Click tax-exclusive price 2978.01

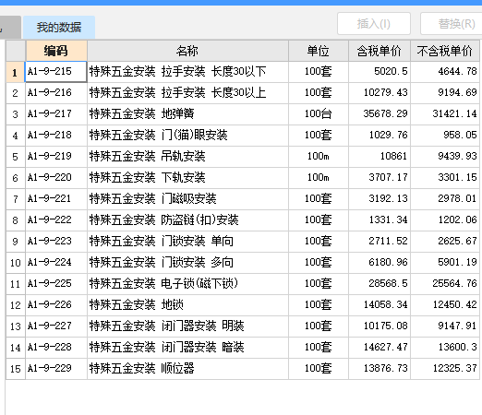445,199
